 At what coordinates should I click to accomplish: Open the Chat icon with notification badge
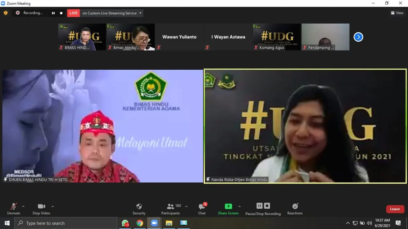click(202, 206)
